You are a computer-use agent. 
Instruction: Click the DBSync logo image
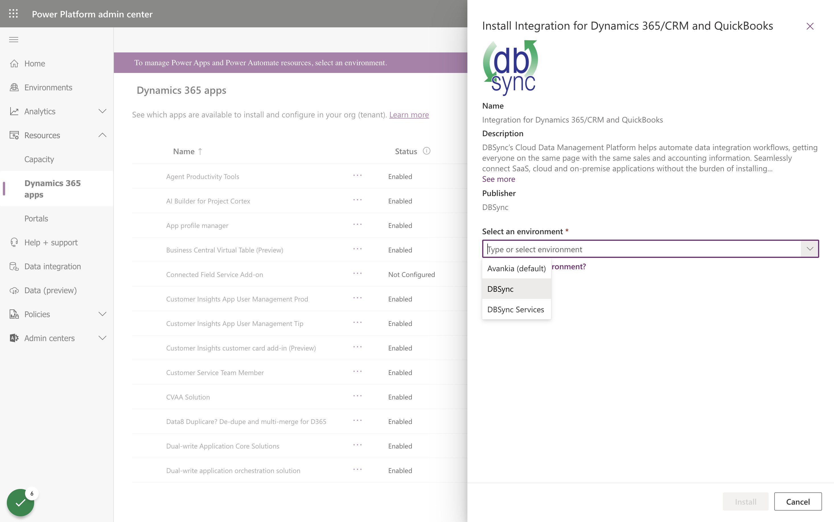(510, 68)
